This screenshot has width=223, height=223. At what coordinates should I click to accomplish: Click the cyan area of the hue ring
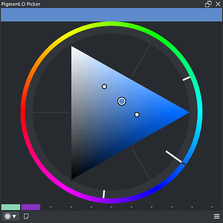(200, 112)
